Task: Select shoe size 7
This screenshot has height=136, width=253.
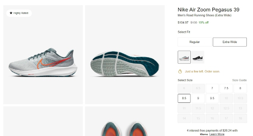Action: (212, 88)
